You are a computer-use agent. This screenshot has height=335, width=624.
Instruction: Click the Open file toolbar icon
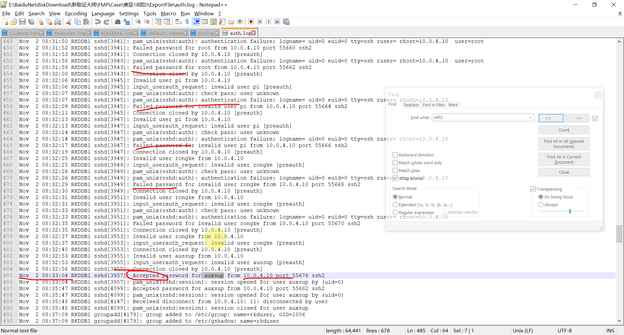[14, 22]
